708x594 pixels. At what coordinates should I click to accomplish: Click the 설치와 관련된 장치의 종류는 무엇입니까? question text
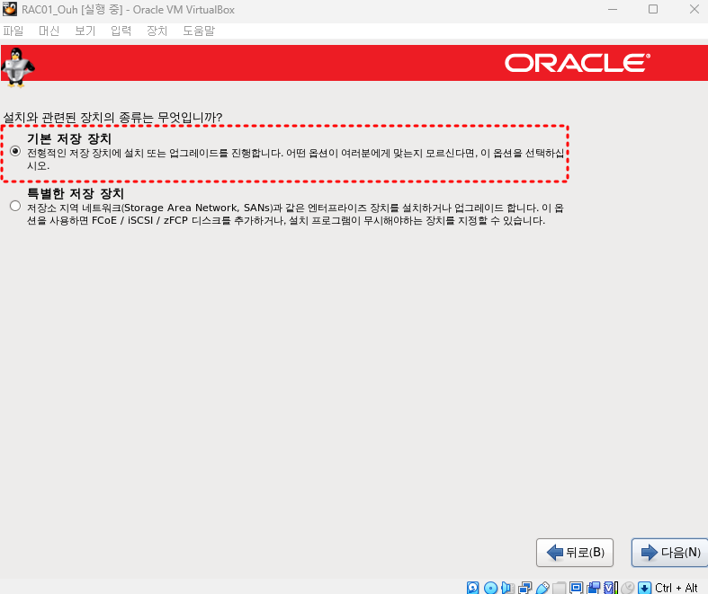(112, 118)
